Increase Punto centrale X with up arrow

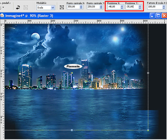(x=81, y=6)
